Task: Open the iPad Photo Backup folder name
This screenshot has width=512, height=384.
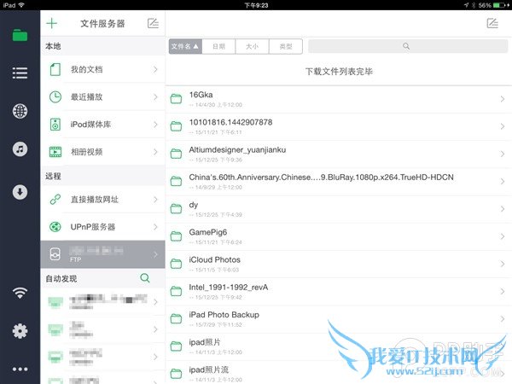Action: [x=224, y=315]
